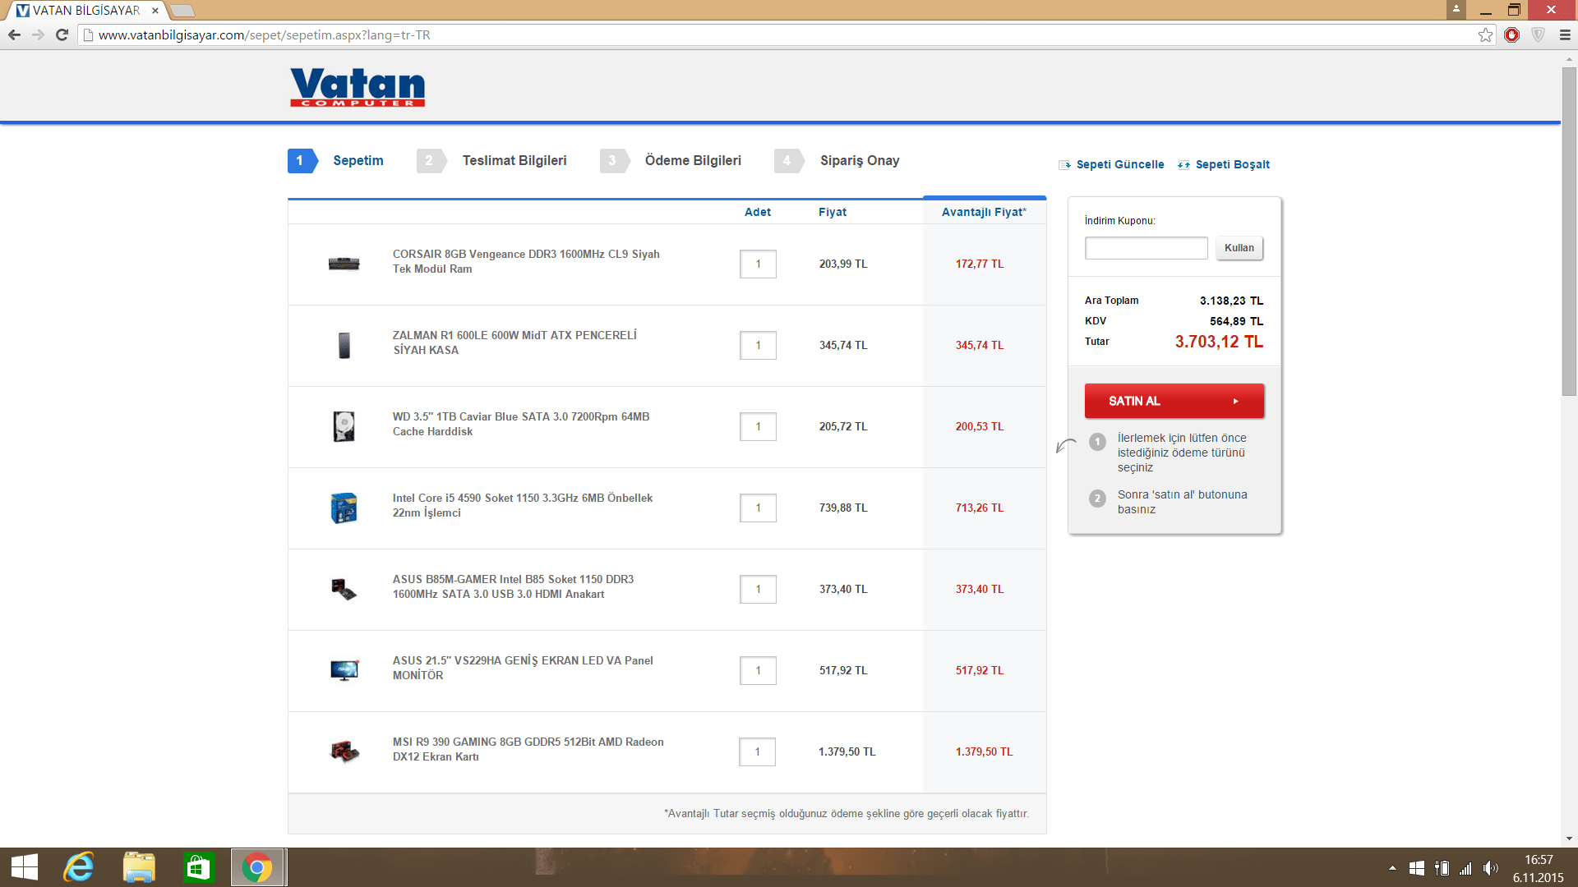This screenshot has height=887, width=1578.
Task: Bookmark the page with the star icon
Action: click(x=1485, y=35)
